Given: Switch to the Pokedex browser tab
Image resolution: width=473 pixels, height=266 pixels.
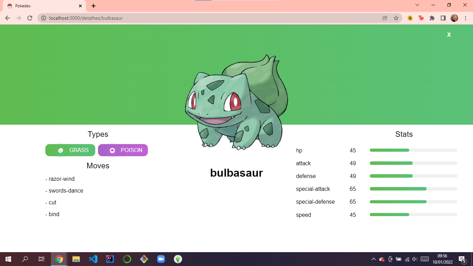Looking at the screenshot, I should tap(42, 6).
